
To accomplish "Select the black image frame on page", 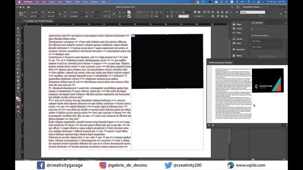I will [x=167, y=61].
